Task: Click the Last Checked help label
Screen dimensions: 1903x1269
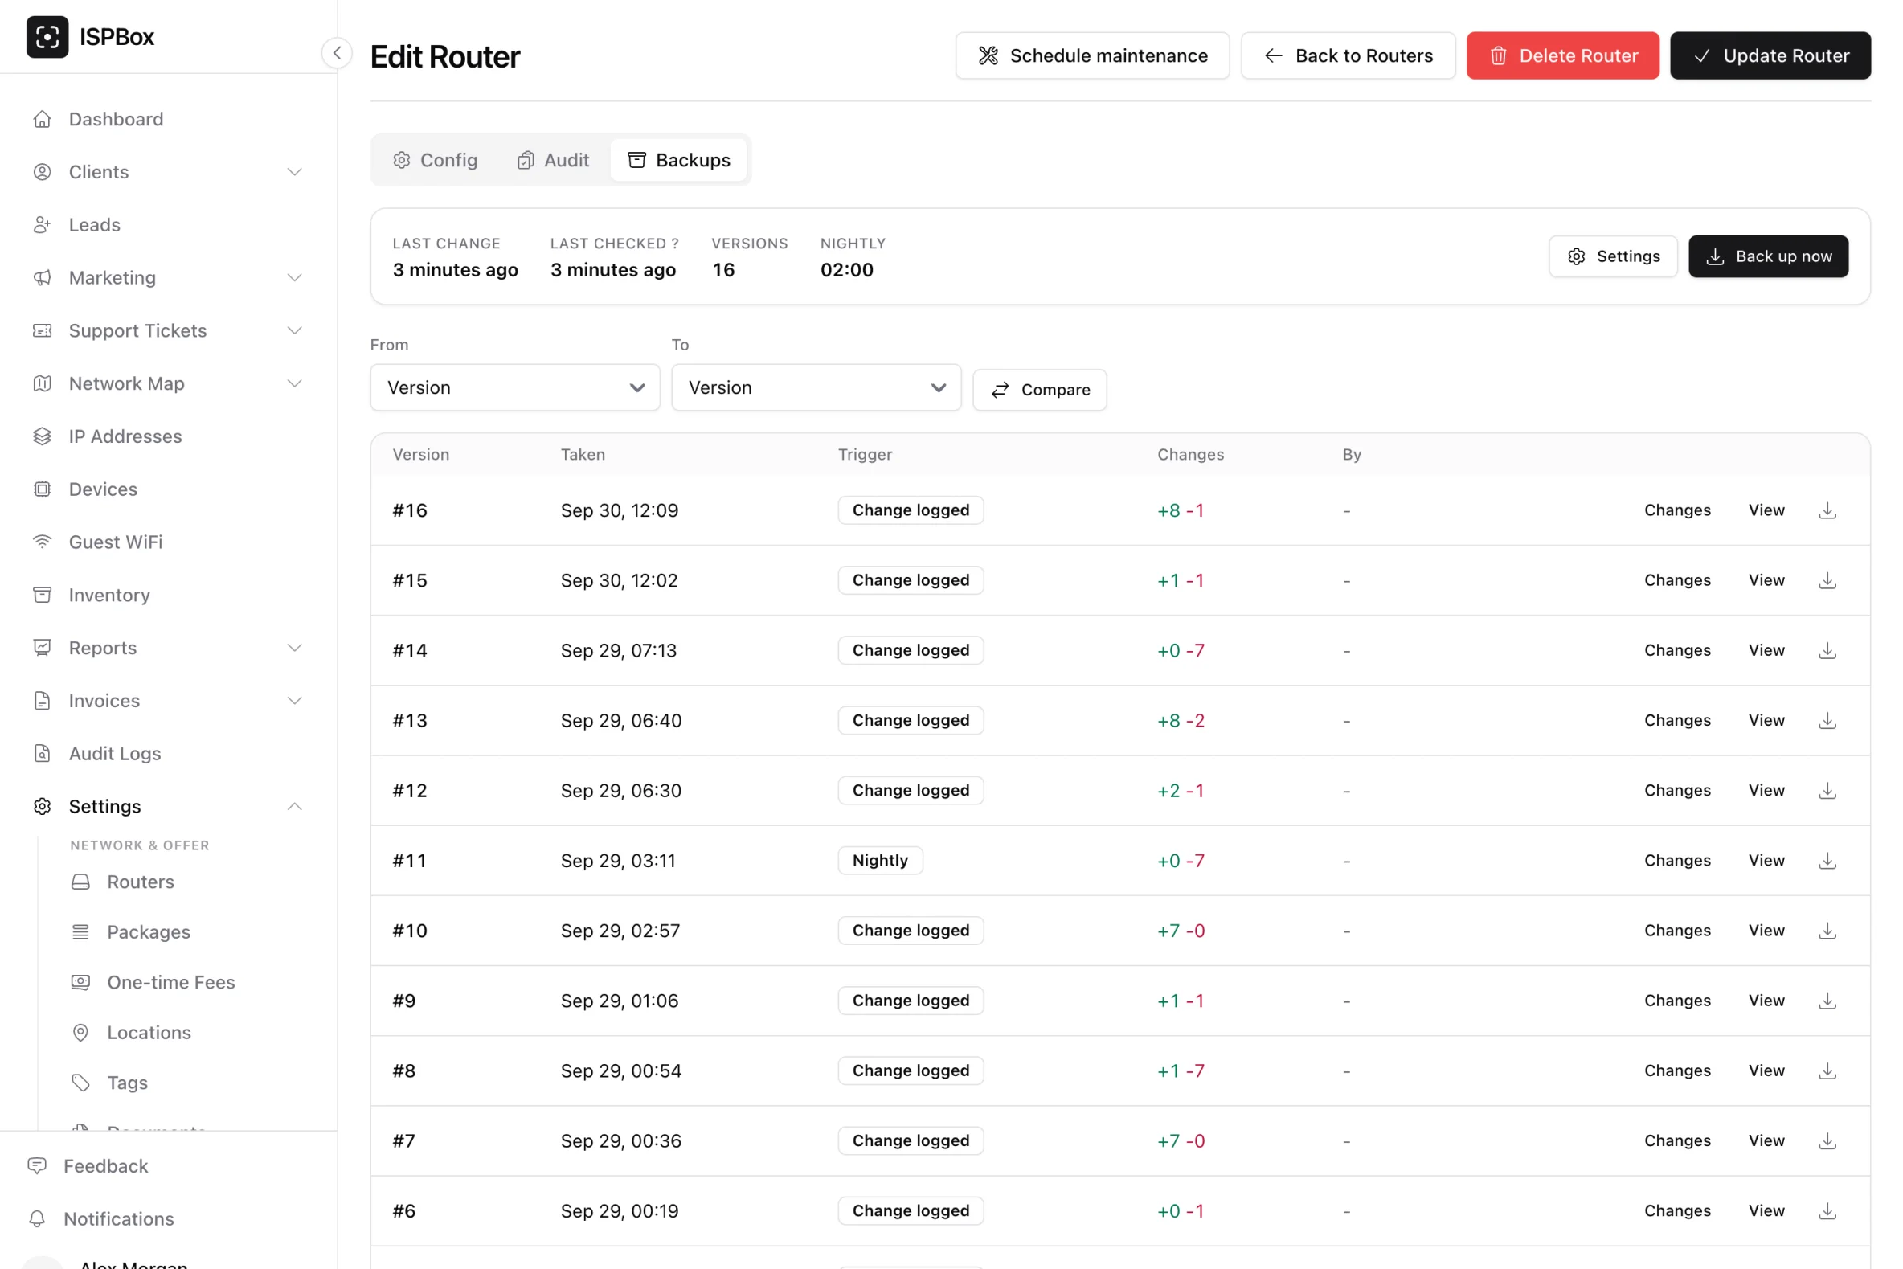Action: click(614, 244)
